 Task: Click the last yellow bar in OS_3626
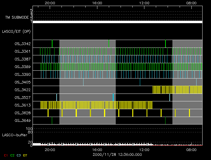tap(190, 113)
